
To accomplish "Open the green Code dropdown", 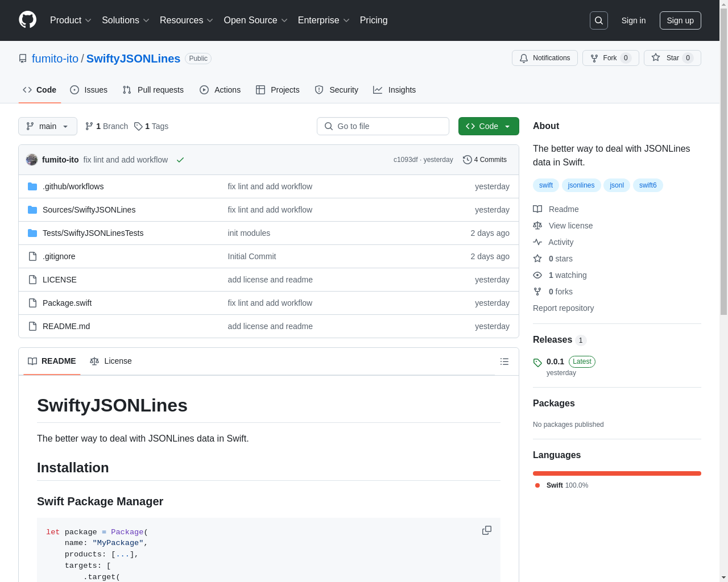I will click(x=489, y=126).
